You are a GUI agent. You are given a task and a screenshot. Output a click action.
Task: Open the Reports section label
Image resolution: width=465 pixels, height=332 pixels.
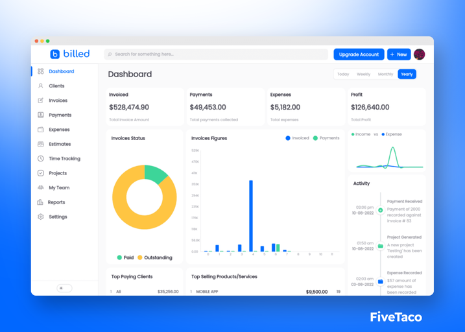coord(56,202)
